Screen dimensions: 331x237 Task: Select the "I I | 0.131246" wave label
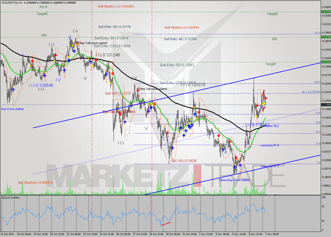108,55
